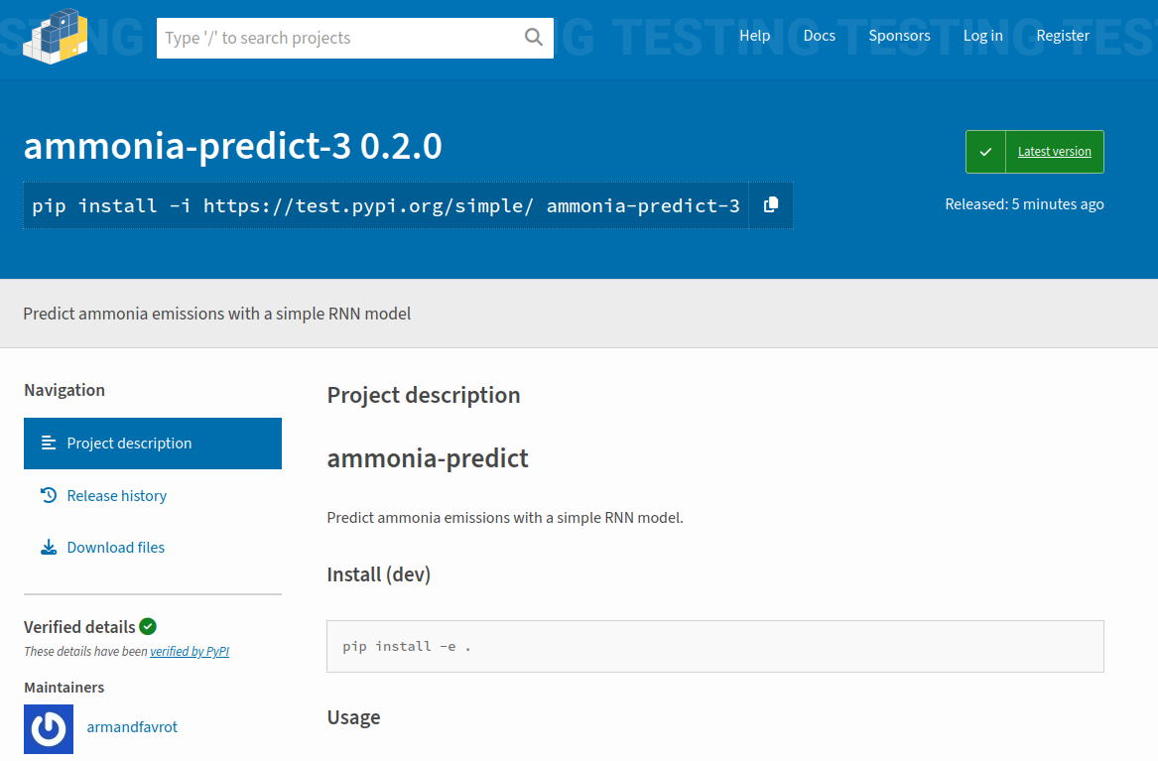
Task: Open the Release history clock icon
Action: pos(49,495)
